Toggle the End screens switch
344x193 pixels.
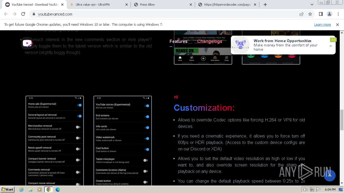[x=147, y=117]
